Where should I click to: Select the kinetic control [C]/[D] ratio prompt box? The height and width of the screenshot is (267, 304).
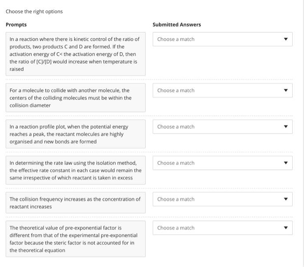pyautogui.click(x=76, y=54)
